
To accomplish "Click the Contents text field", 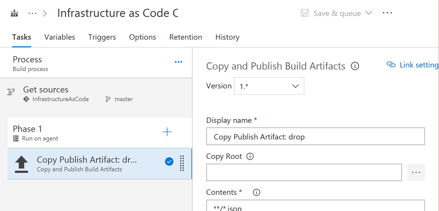I will point(316,205).
